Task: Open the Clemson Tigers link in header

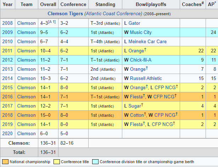Action: 65,13
